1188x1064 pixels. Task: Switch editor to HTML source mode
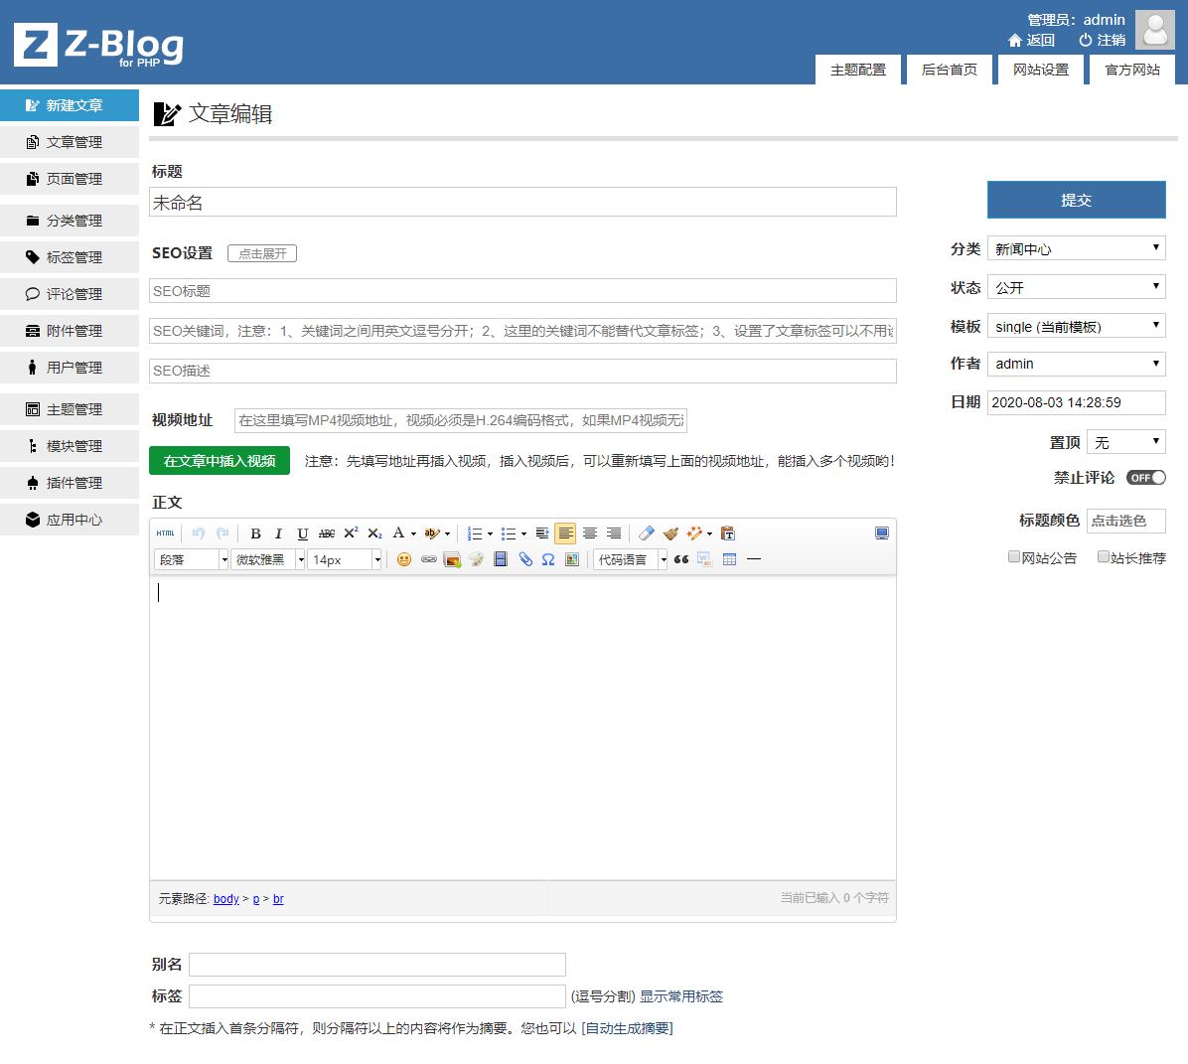click(165, 533)
